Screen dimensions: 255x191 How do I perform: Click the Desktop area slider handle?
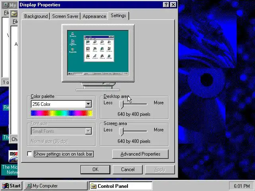[121, 104]
